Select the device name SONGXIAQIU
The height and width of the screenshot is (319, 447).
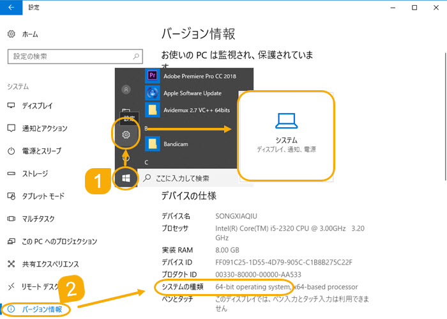(236, 216)
